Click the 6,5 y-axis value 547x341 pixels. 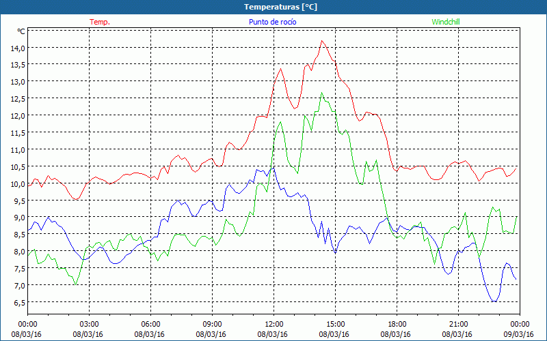(20, 303)
